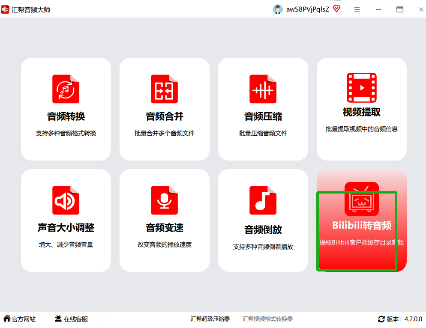Open the 官方网站 link

(x=24, y=319)
